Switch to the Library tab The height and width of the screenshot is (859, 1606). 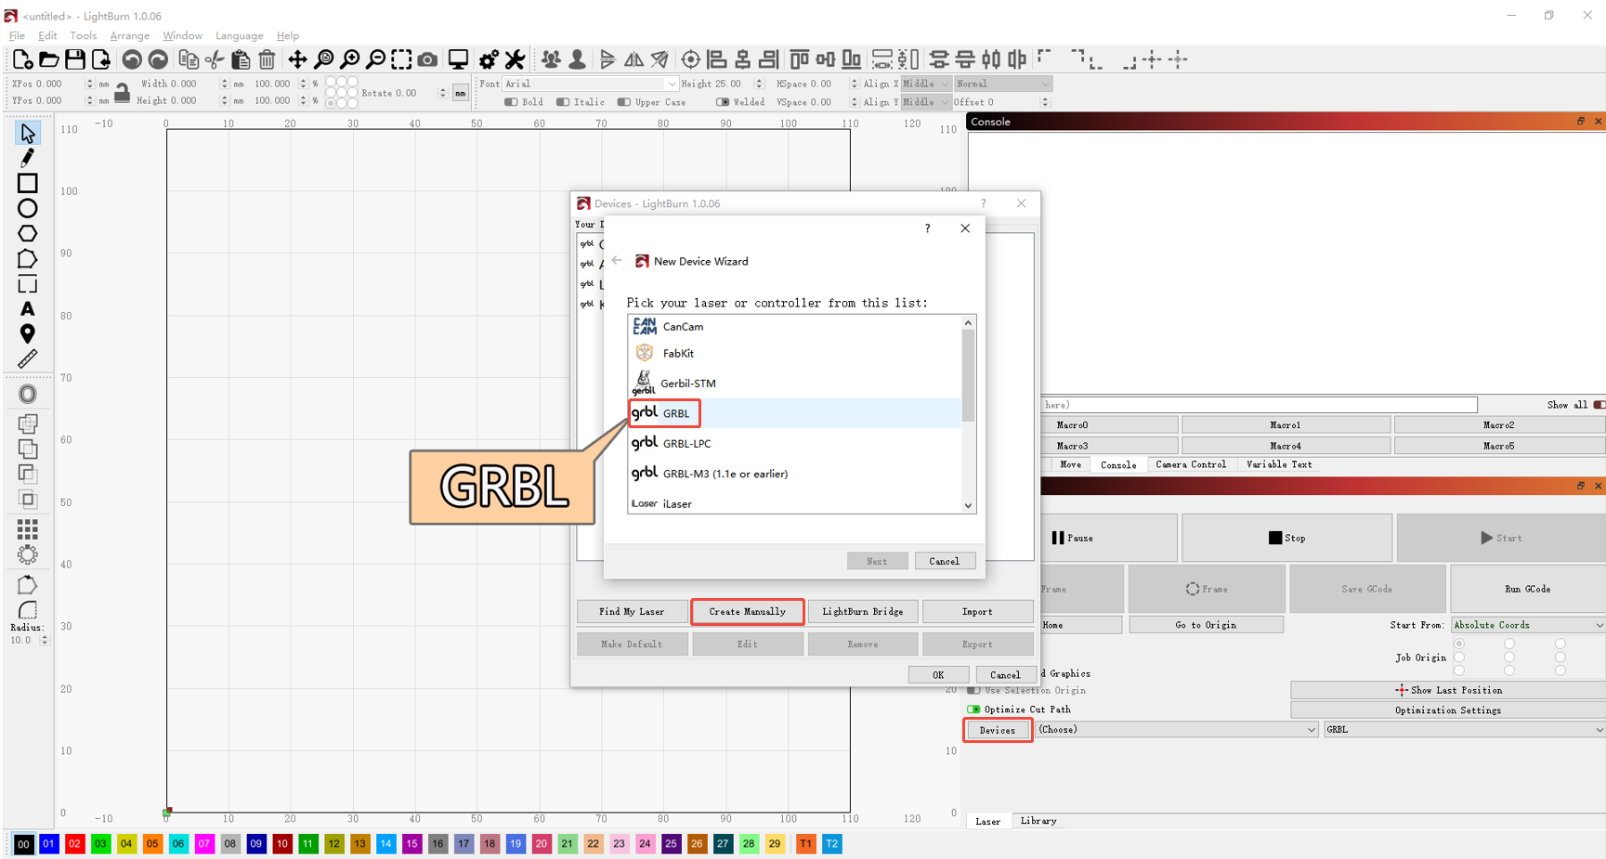pyautogui.click(x=1038, y=821)
